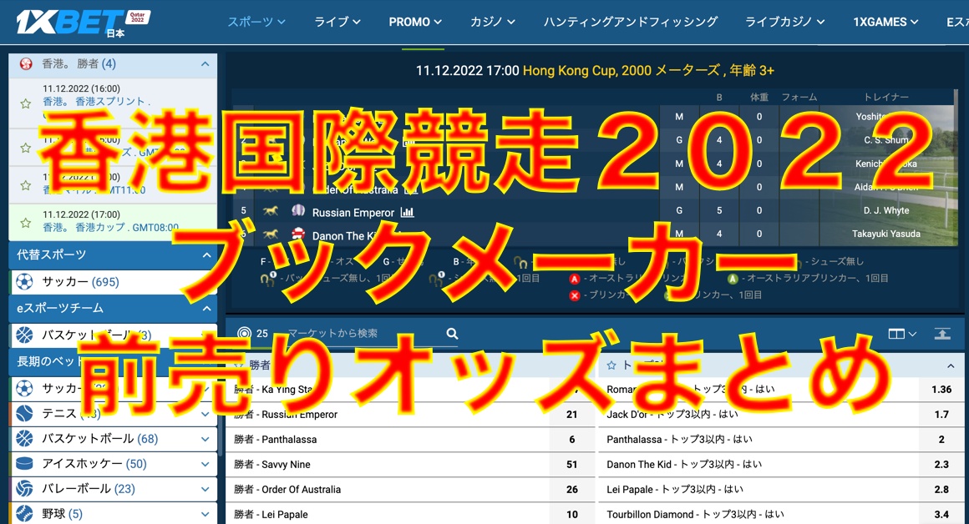
Task: Click the horse icon in row 5
Action: [x=271, y=211]
